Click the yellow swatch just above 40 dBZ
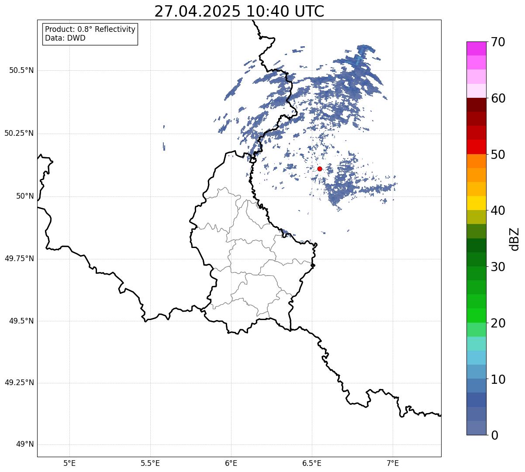The width and height of the screenshot is (525, 472). 476,203
